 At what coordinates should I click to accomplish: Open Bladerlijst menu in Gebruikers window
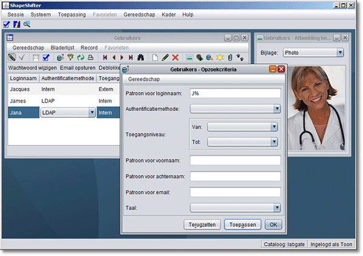(62, 48)
